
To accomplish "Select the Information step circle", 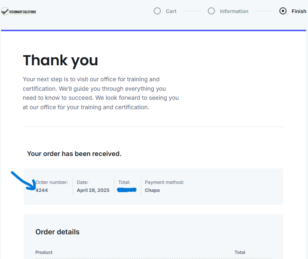I will click(211, 11).
